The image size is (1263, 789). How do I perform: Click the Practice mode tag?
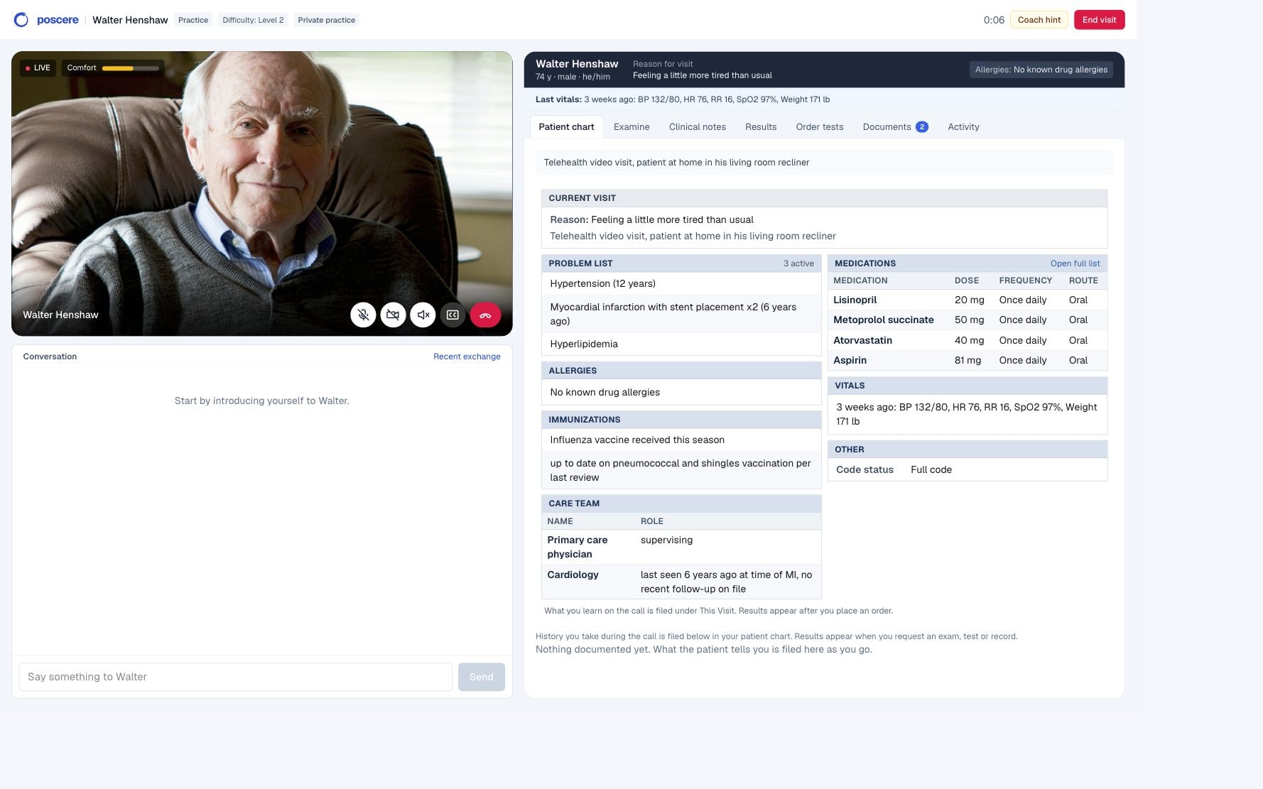[x=193, y=20]
